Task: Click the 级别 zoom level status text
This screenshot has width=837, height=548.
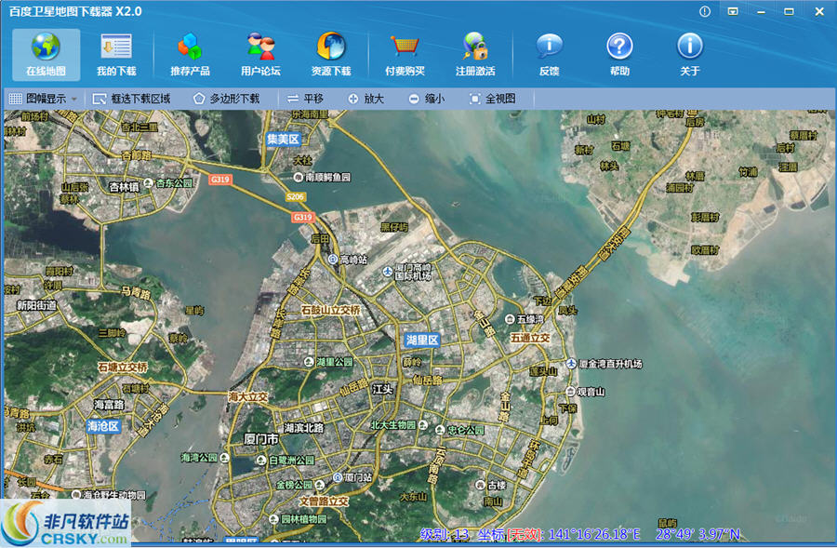Action: coord(444,534)
